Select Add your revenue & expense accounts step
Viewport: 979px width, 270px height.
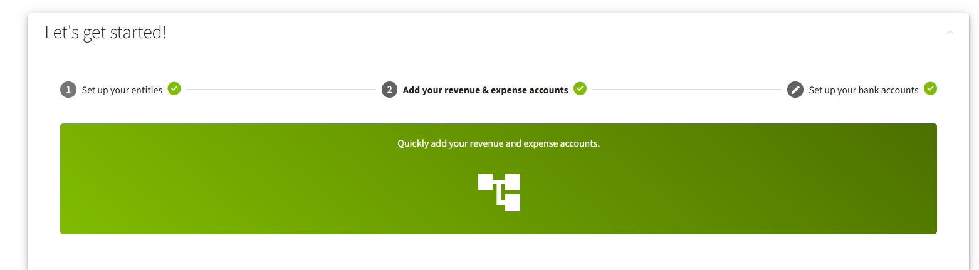[x=485, y=90]
